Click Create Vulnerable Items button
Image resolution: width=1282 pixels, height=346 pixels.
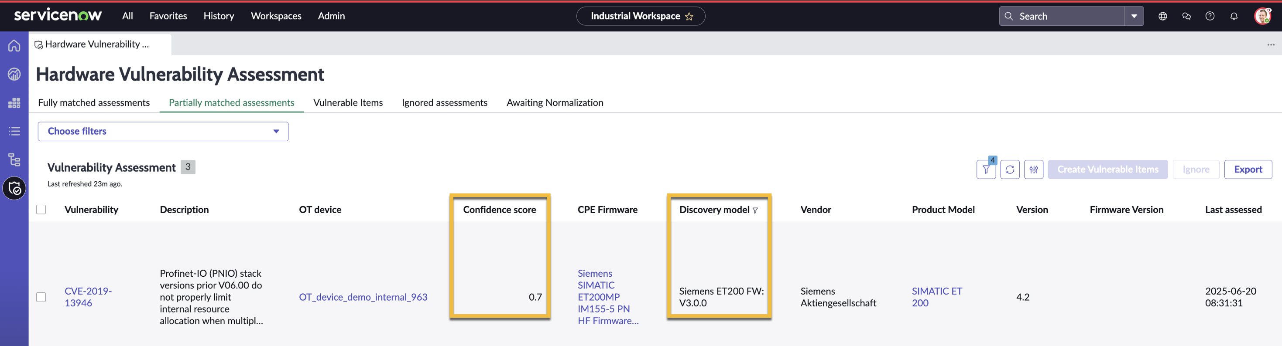(1108, 170)
